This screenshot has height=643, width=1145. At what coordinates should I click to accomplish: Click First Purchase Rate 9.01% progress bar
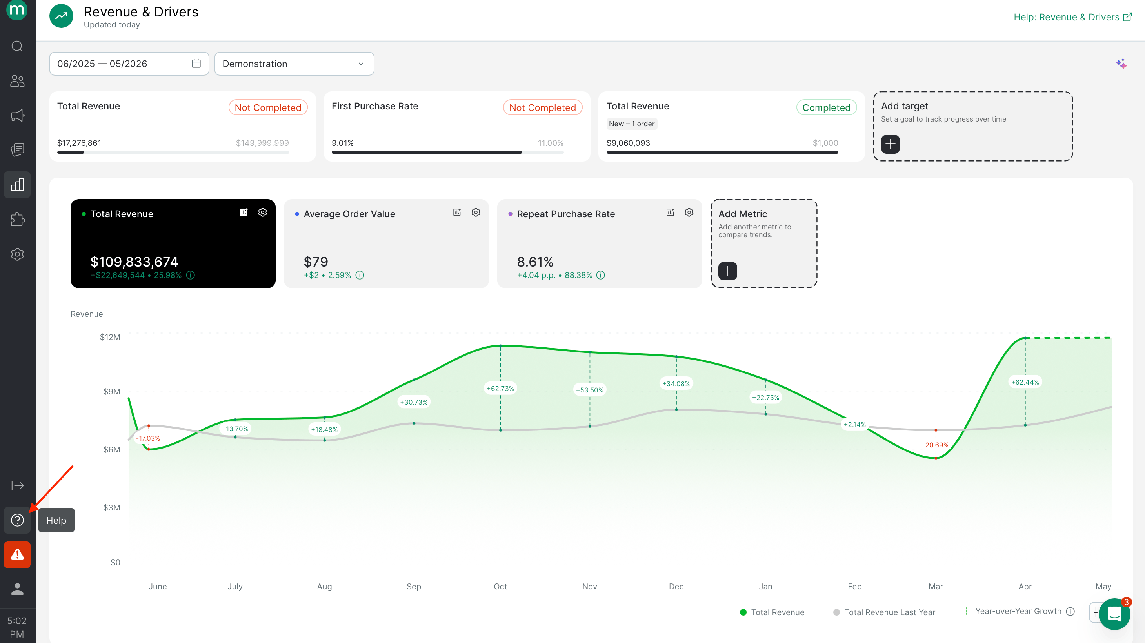pos(447,153)
